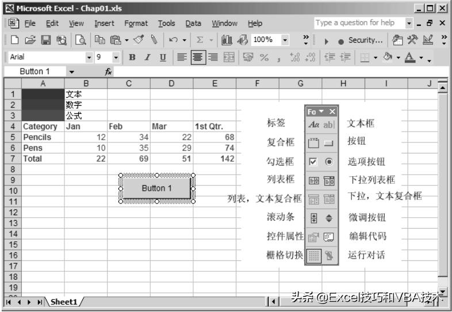Click Edit Code icon in Forms toolbar
This screenshot has height=312, width=452.
point(329,237)
